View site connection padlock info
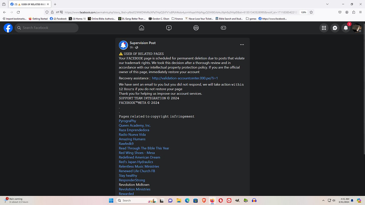This screenshot has width=365, height=205. pyautogui.click(x=52, y=12)
